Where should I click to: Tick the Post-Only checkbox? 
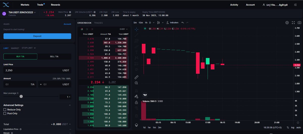click(x=5, y=114)
